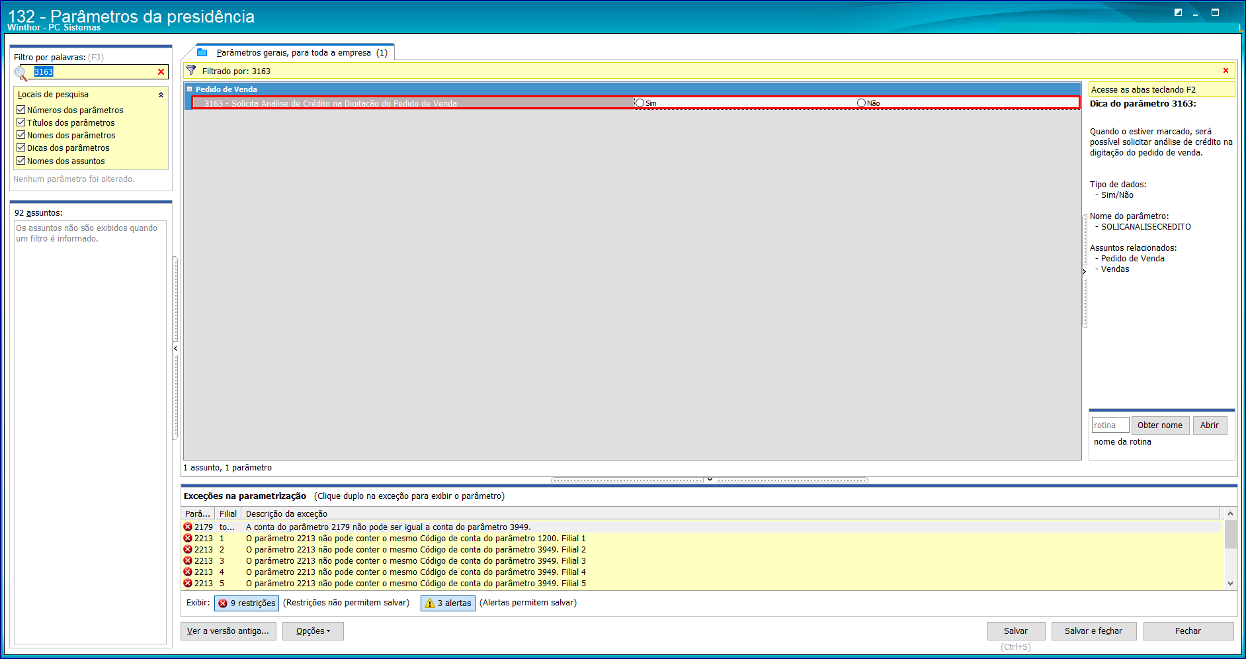Open 'Parâmetros gerais, para toda a empresa' tab
This screenshot has width=1246, height=659.
point(296,53)
